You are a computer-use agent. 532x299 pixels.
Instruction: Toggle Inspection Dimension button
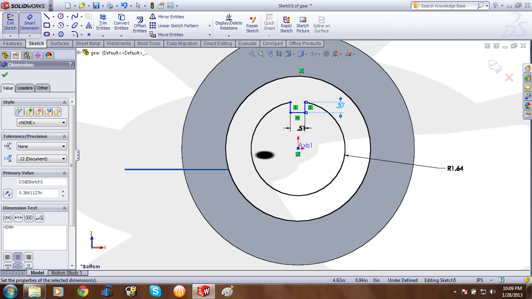29,218
